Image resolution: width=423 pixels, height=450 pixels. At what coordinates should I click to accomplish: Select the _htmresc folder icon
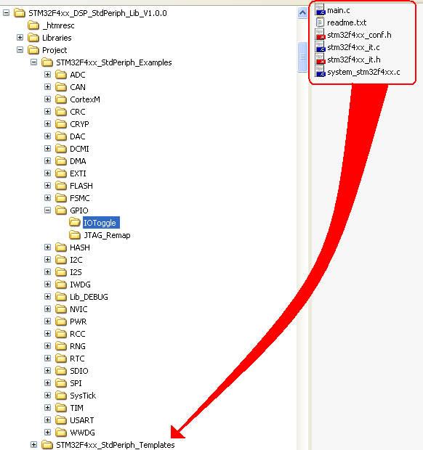click(x=33, y=25)
